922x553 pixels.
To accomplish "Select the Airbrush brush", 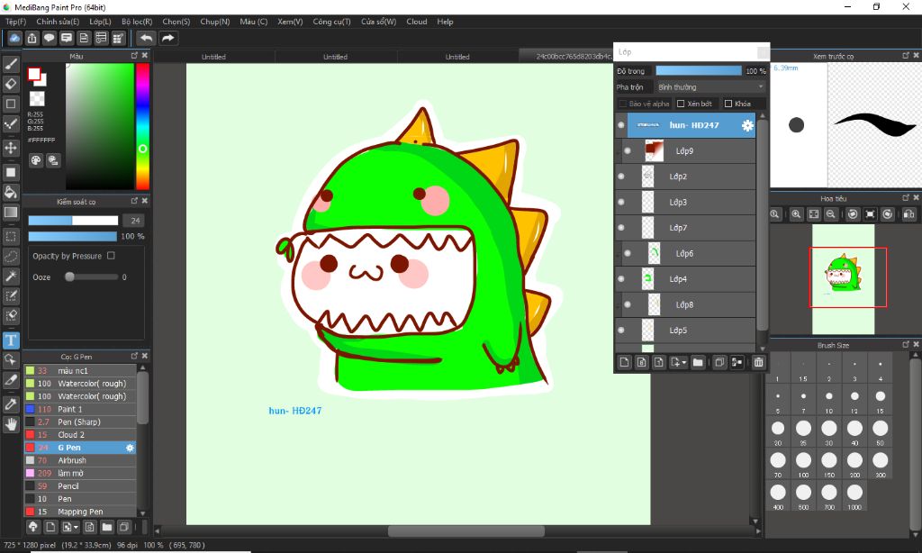I will (x=80, y=460).
